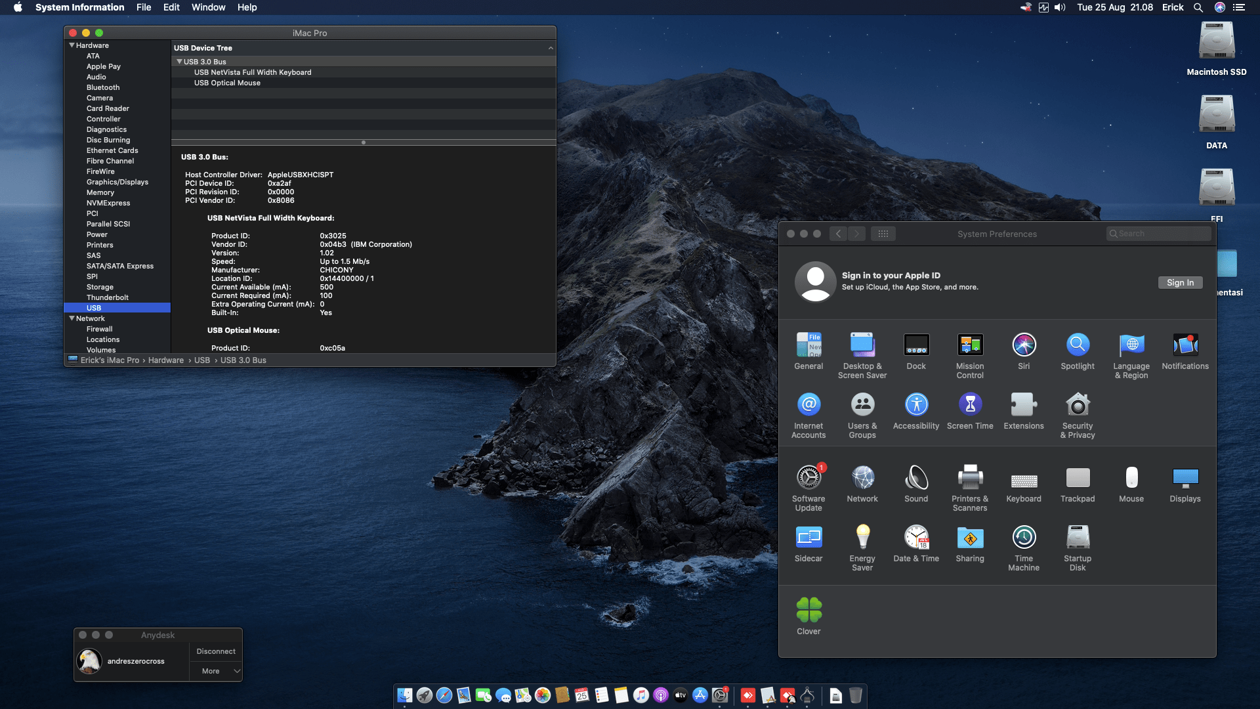
Task: Go forward in System Preferences
Action: (x=856, y=234)
